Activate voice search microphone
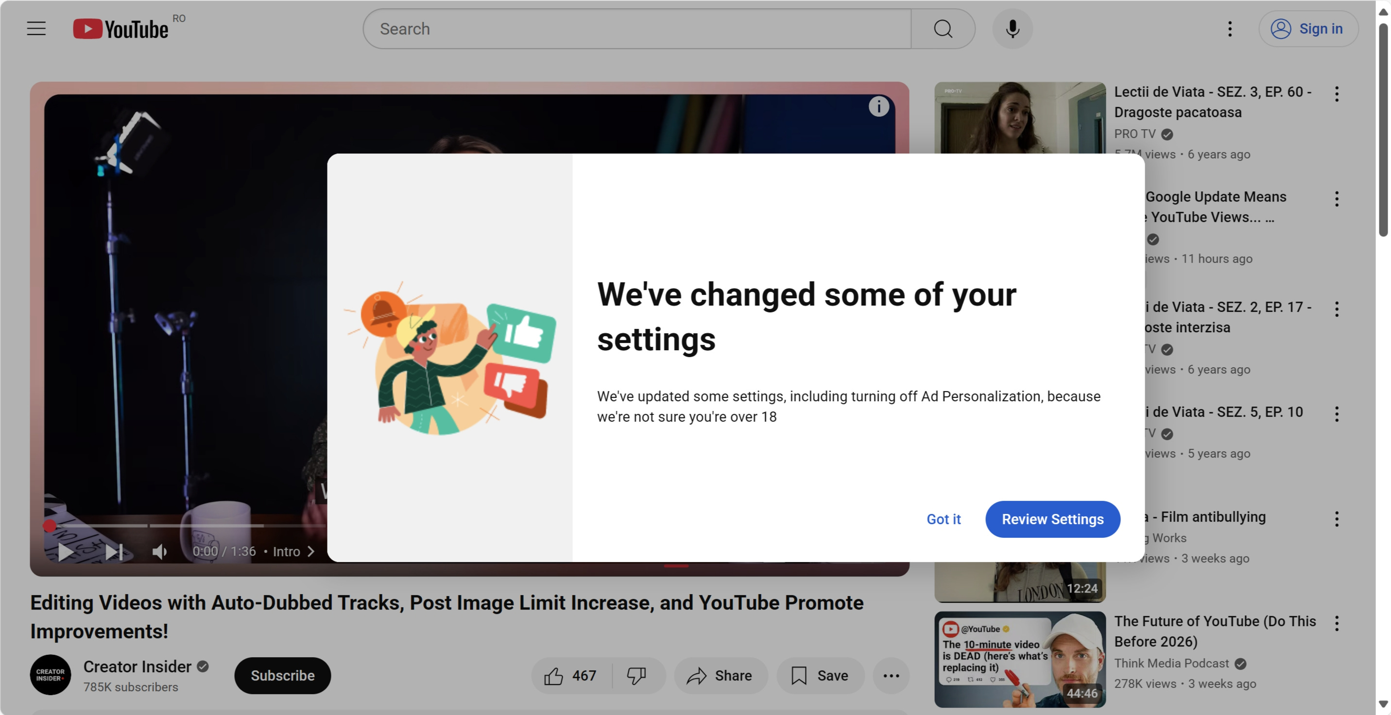This screenshot has width=1391, height=715. click(x=1013, y=29)
